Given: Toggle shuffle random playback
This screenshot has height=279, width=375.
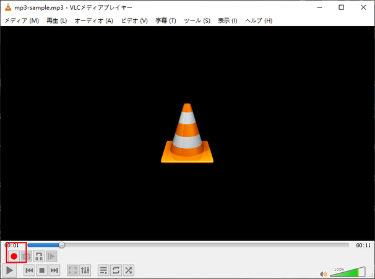Looking at the screenshot, I should (129, 270).
